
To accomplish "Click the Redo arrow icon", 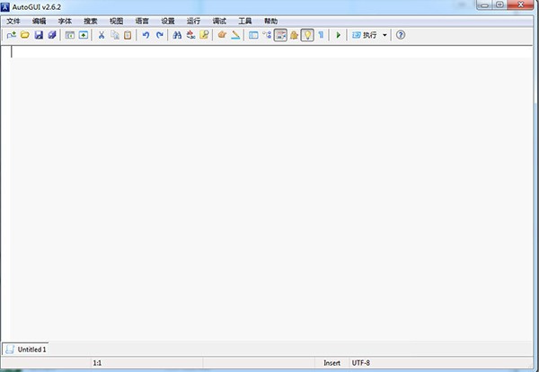I will (x=160, y=35).
